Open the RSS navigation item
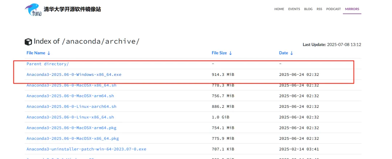This screenshot has width=392, height=159. (319, 9)
